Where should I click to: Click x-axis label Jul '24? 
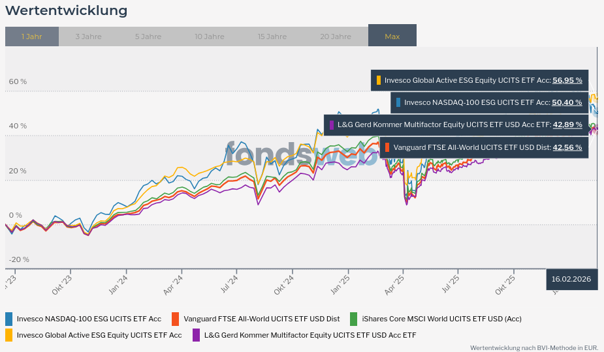click(x=229, y=285)
